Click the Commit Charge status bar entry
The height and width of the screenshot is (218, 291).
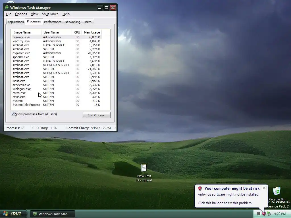coord(89,128)
